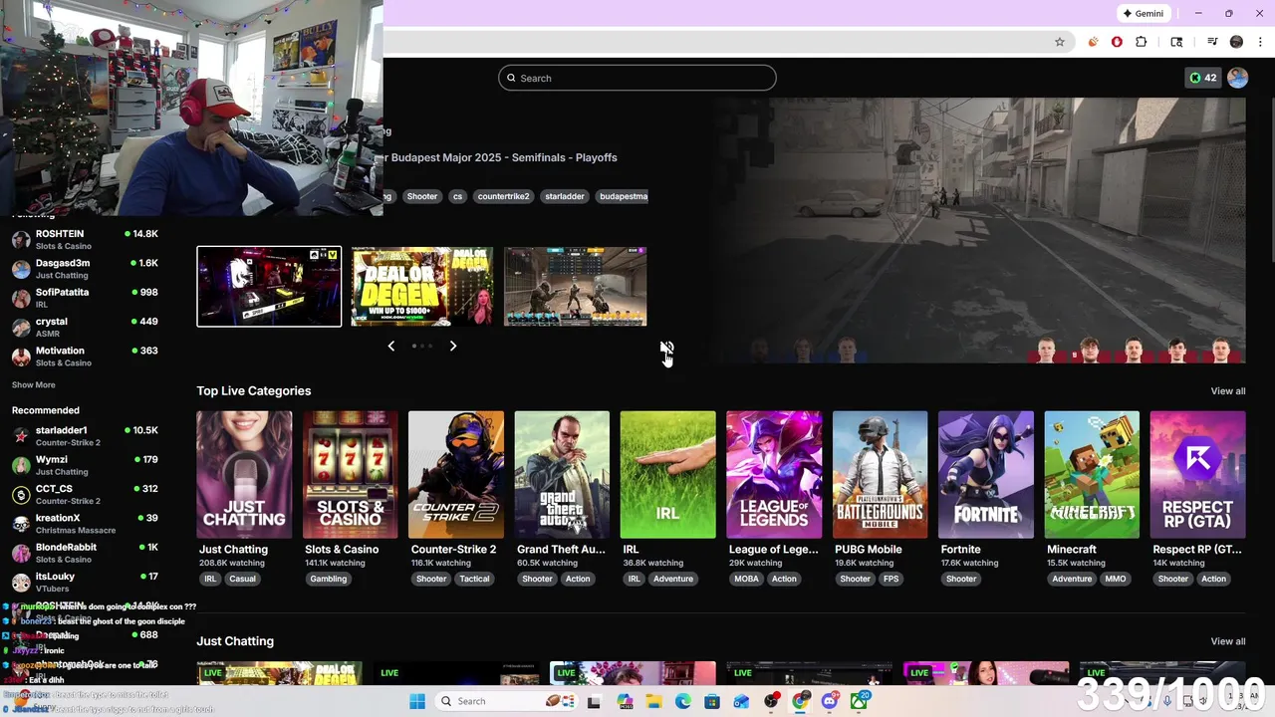
Task: Open the Grand Theft Auto category card
Action: 562,474
